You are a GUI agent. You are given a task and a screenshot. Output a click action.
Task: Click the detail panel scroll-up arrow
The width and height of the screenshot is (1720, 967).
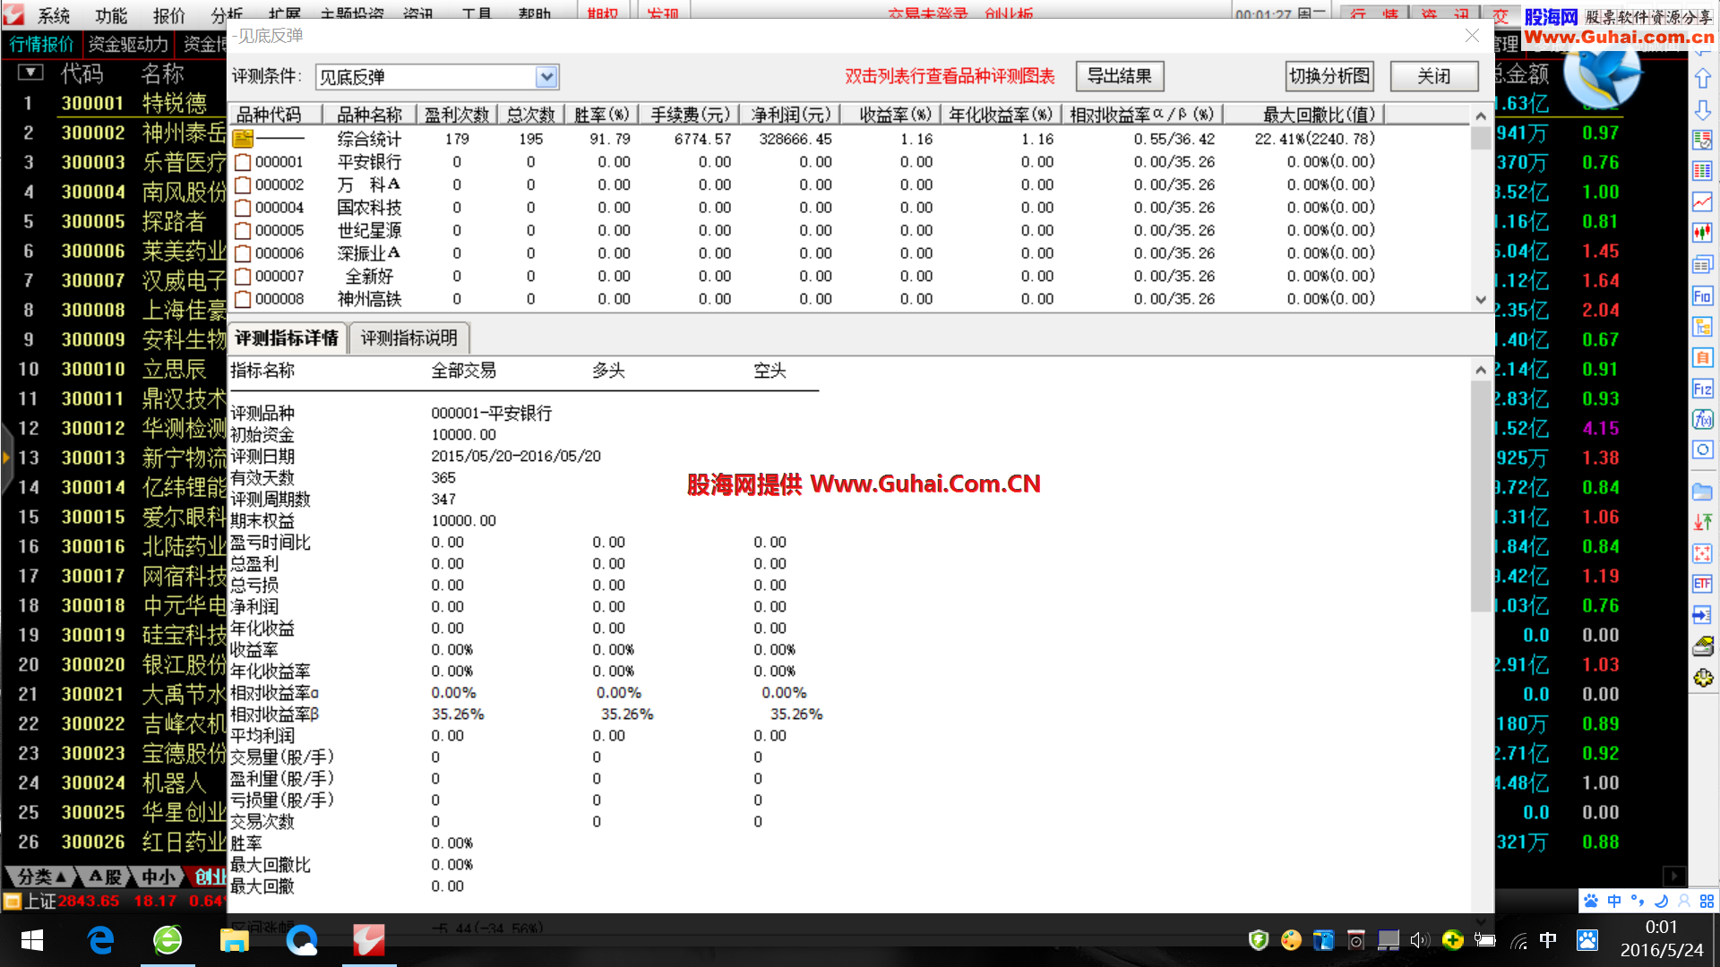(x=1481, y=370)
